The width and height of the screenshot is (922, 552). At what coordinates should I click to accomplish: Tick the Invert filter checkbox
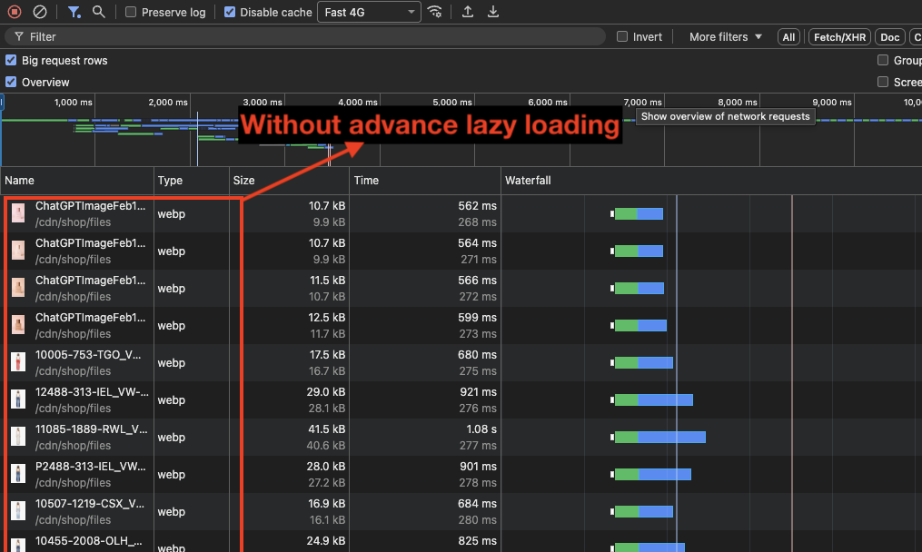coord(622,37)
